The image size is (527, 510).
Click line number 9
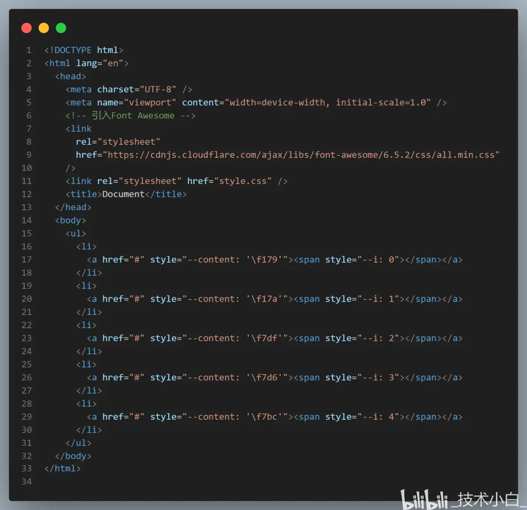[29, 155]
